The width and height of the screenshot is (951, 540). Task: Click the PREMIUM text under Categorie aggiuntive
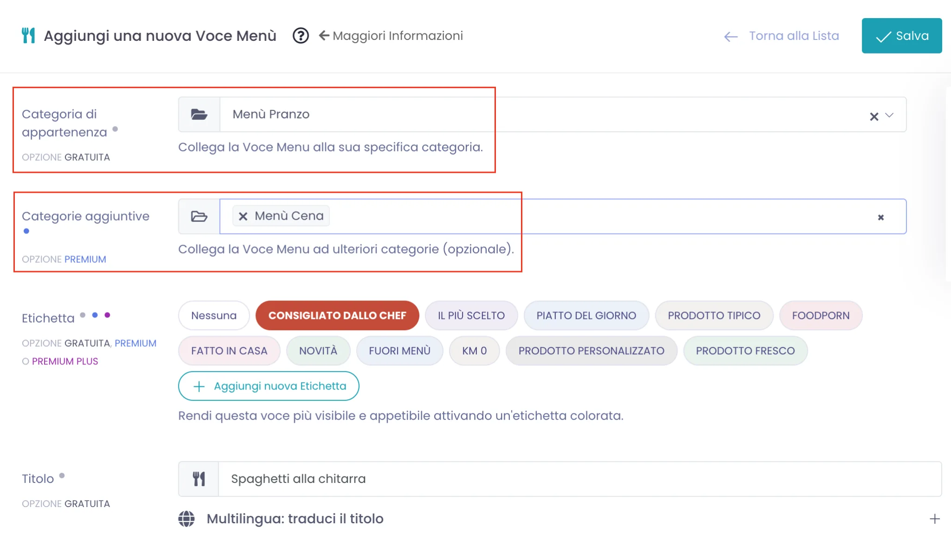pyautogui.click(x=85, y=260)
